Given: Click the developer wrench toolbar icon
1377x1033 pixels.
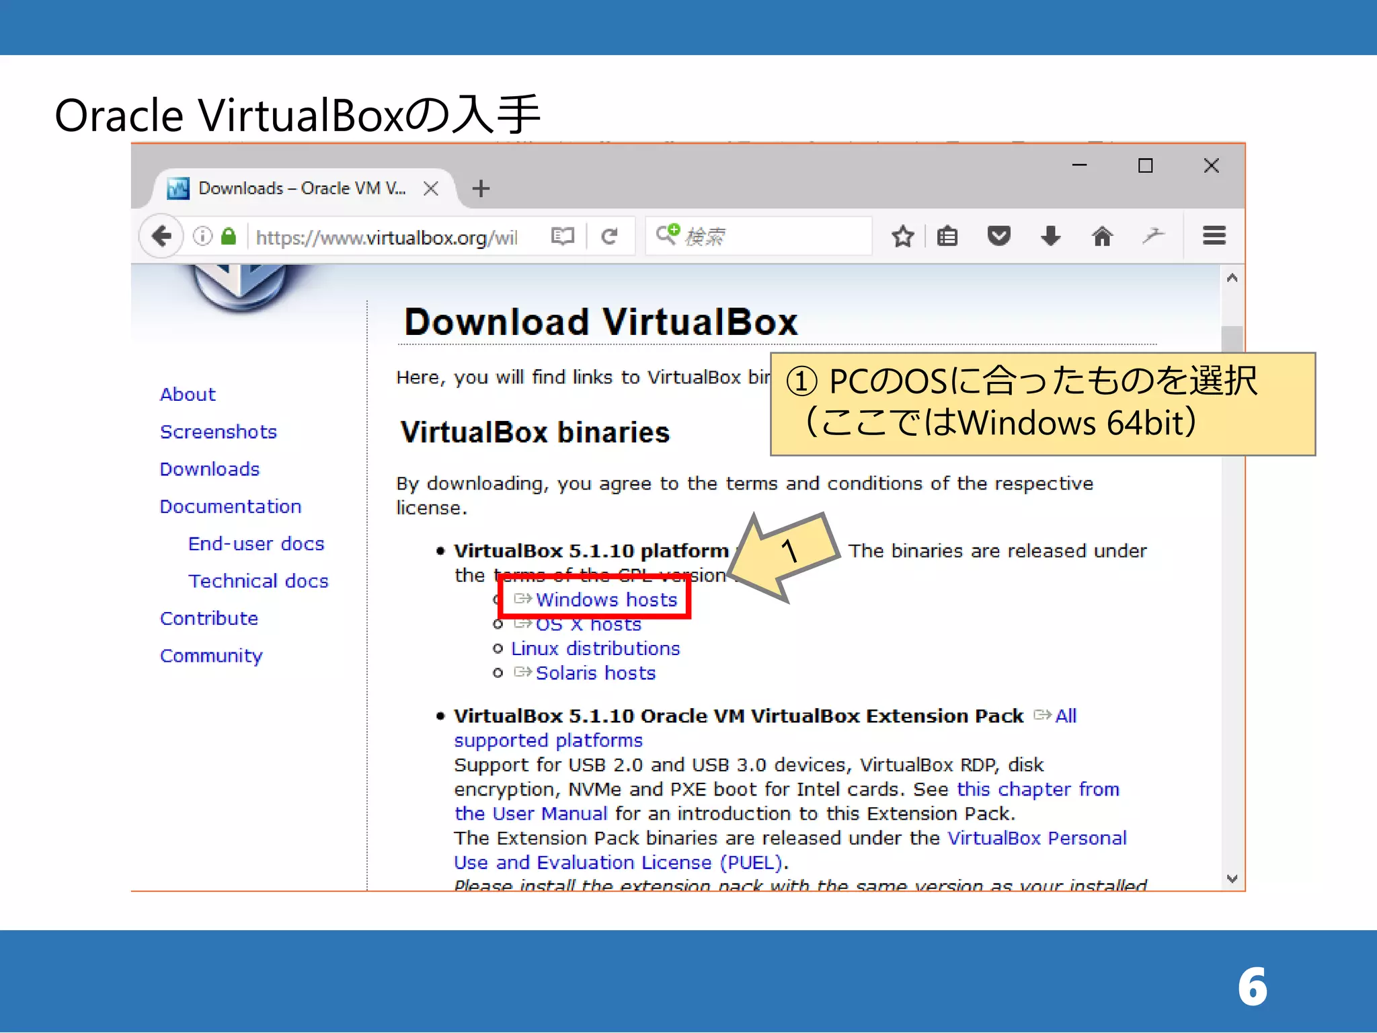Looking at the screenshot, I should [x=1153, y=236].
